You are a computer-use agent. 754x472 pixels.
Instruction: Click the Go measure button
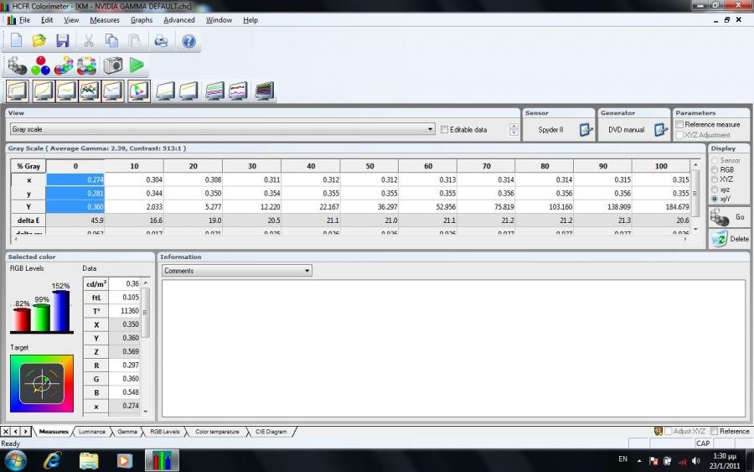(x=728, y=217)
